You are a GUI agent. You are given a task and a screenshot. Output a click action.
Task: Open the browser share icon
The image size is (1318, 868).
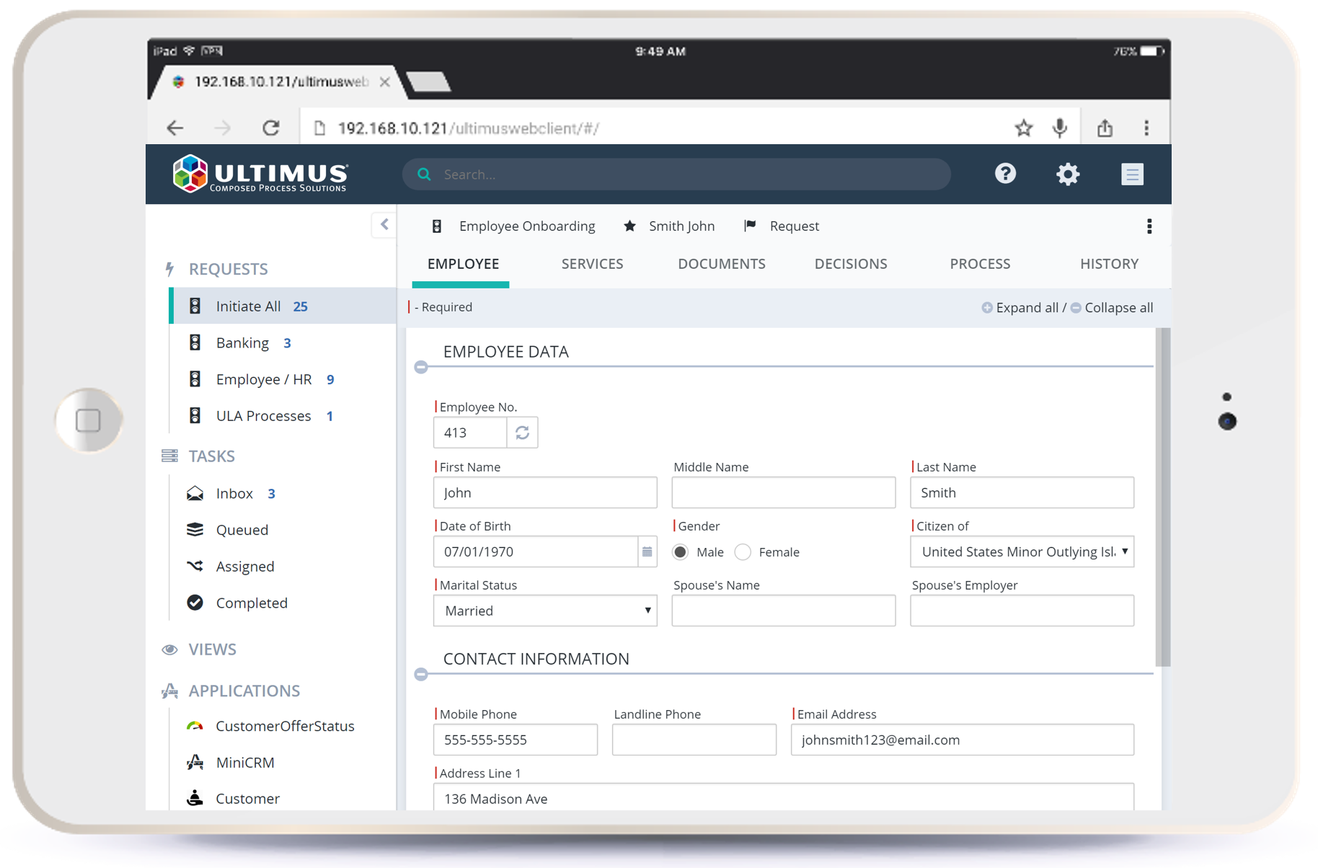(x=1105, y=128)
